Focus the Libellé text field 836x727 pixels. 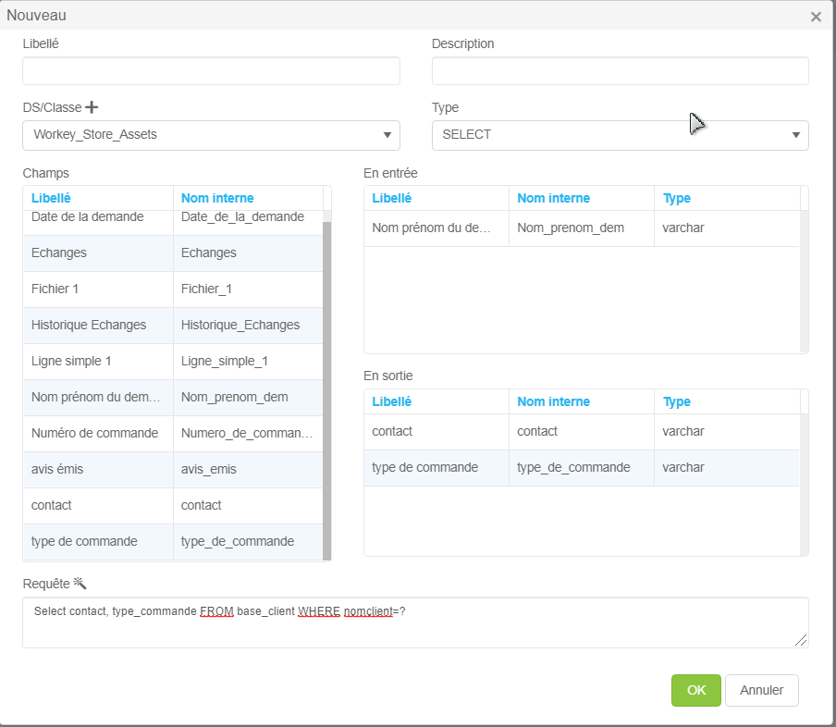coord(211,71)
